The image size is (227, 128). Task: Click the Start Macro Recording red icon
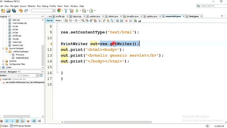tap(126, 21)
